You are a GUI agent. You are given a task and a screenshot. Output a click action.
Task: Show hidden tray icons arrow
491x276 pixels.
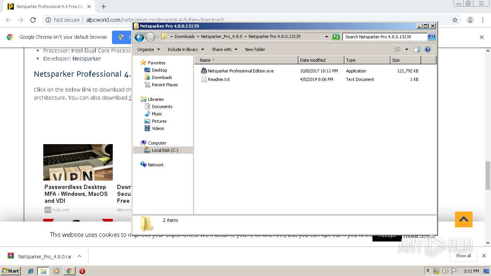(428, 271)
